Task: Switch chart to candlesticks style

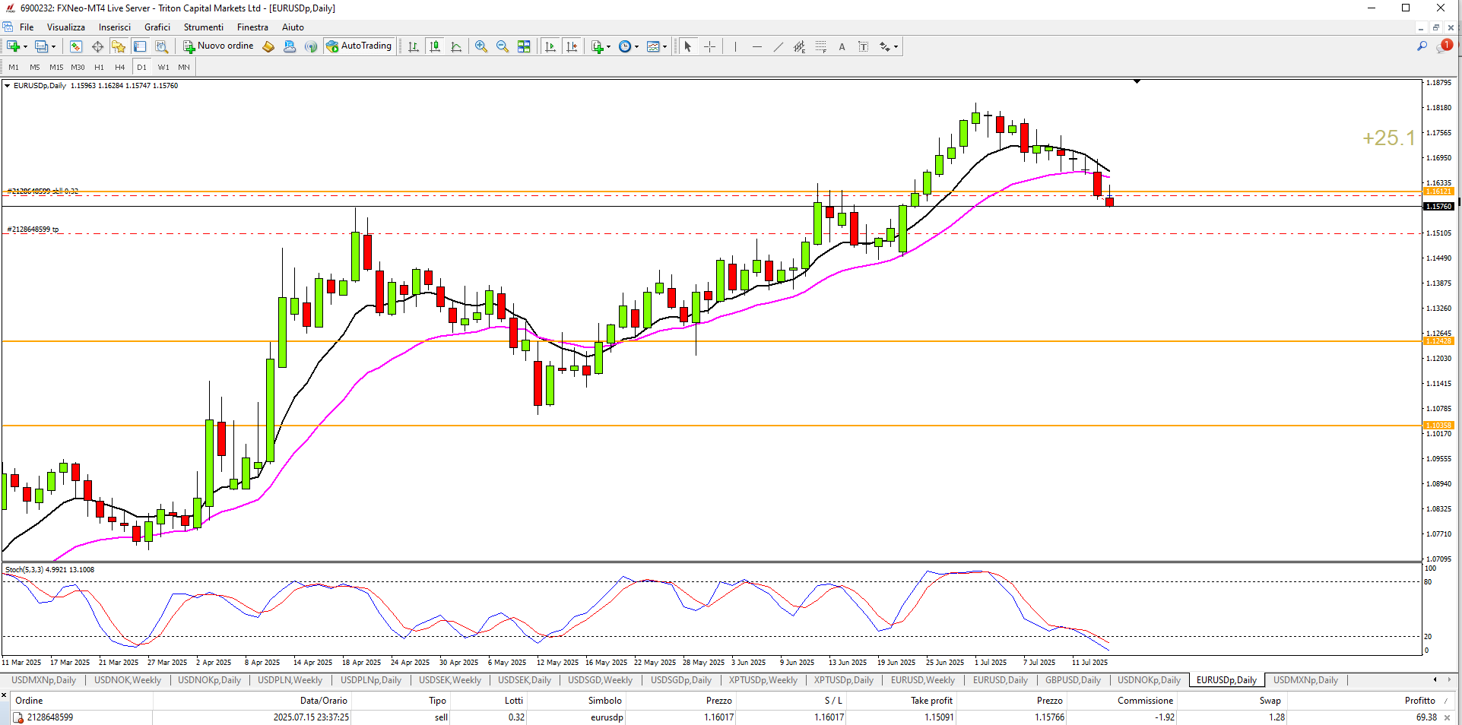Action: pyautogui.click(x=435, y=46)
